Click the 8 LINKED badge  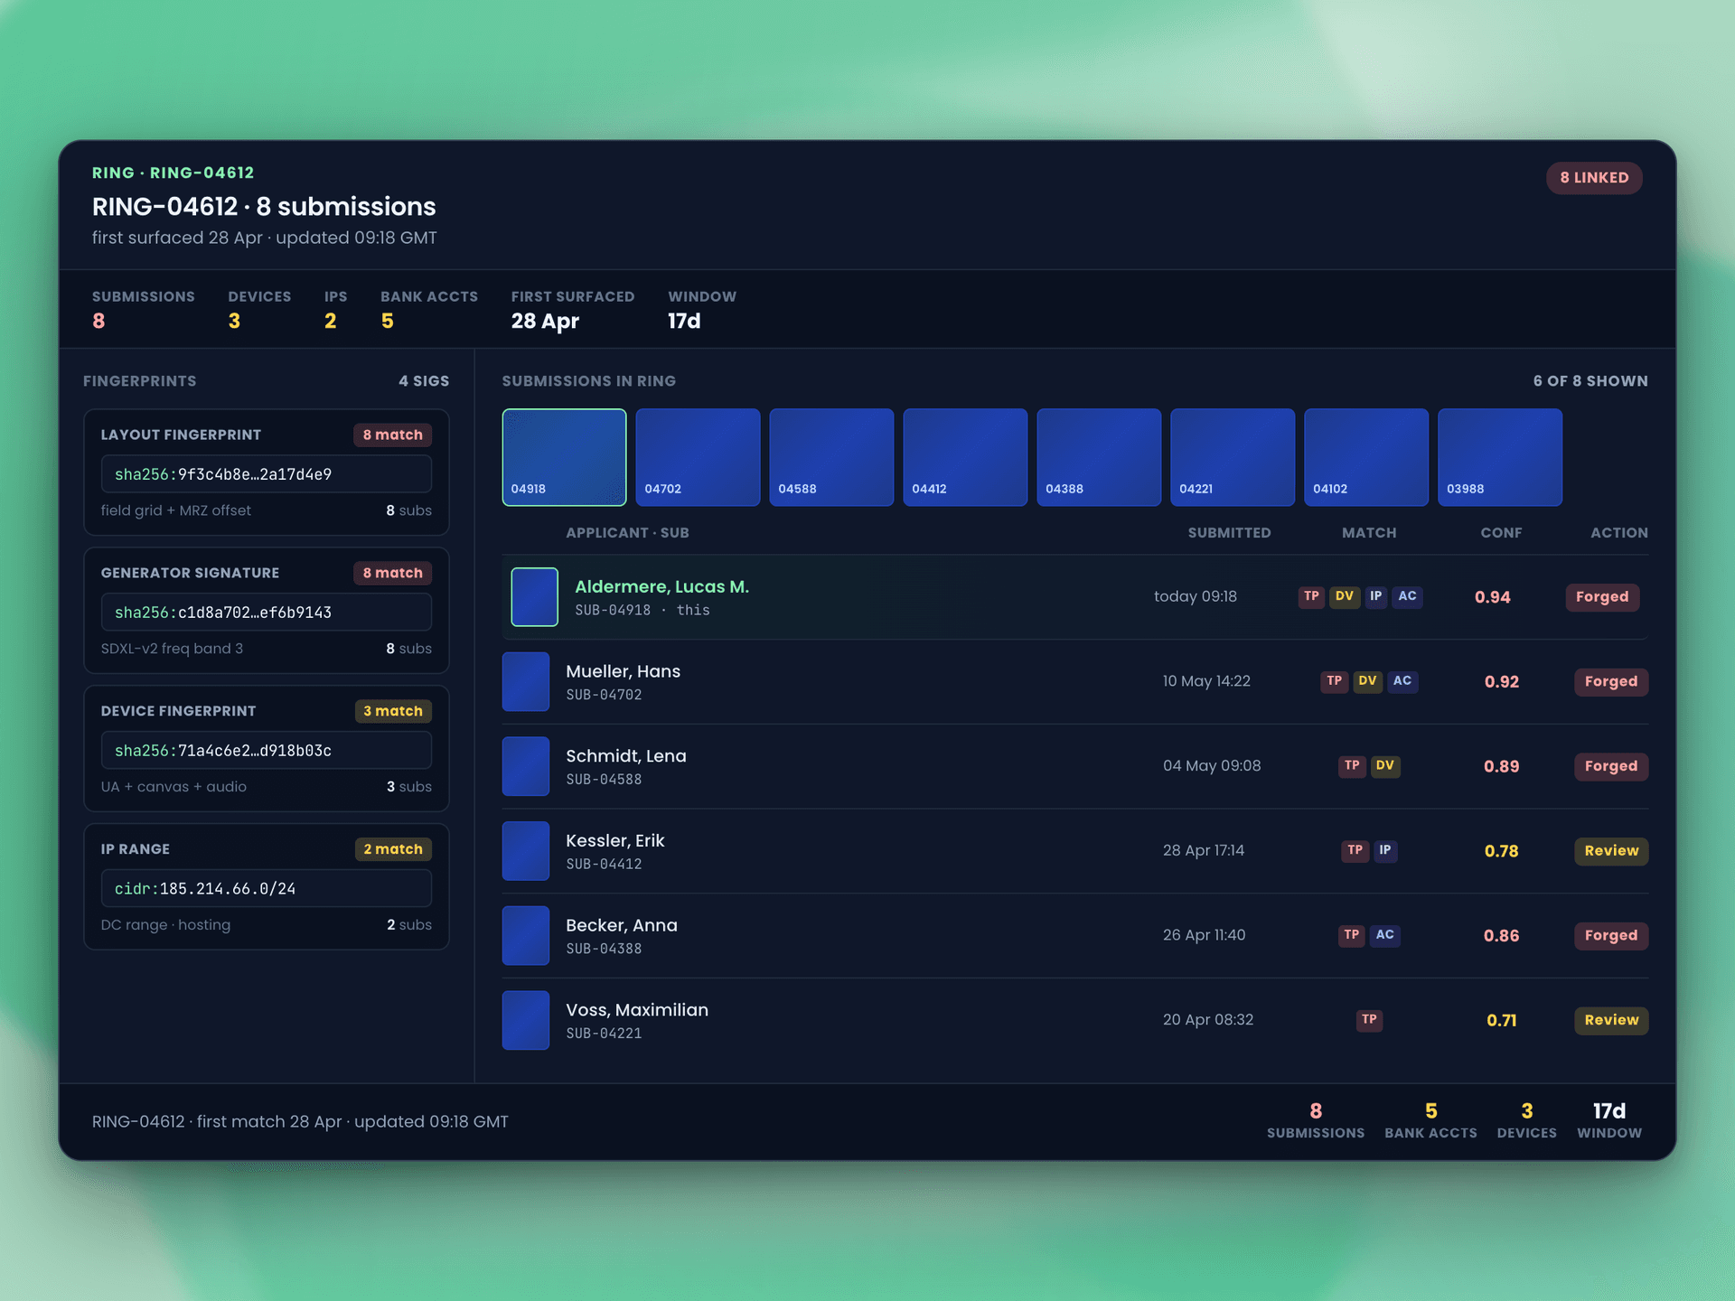pyautogui.click(x=1594, y=178)
